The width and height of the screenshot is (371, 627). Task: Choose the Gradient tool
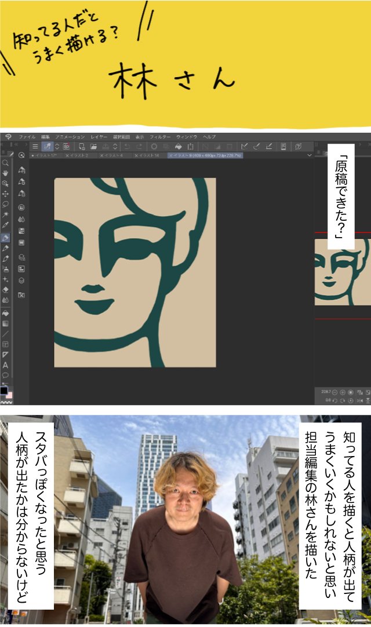point(5,323)
